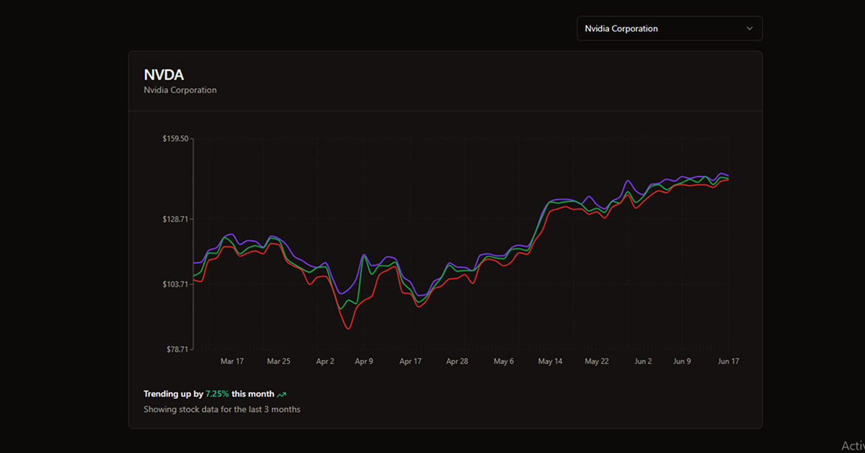Screen dimensions: 865x453
Task: Click the $103.71 y-axis label
Action: point(175,284)
